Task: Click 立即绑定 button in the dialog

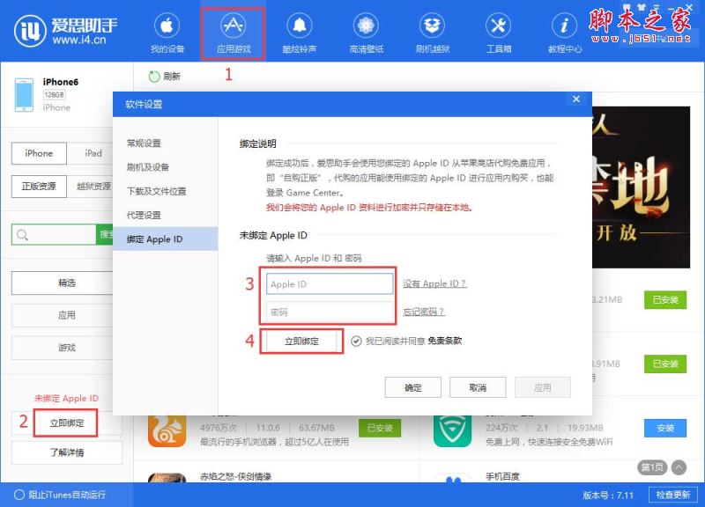Action: click(x=301, y=341)
